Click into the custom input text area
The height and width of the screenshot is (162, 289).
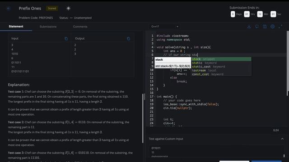pyautogui.click(x=216, y=152)
